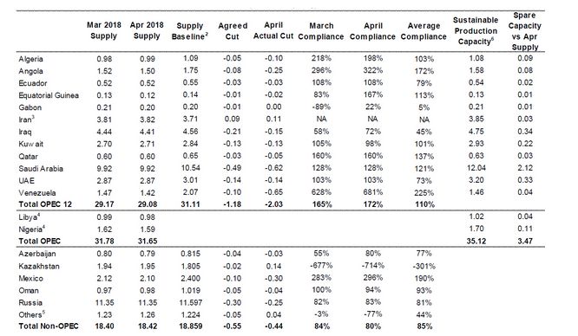Select Saudi Arabia's 12.04 capacity value
Viewport: 578px width, 336px height.
(x=476, y=168)
